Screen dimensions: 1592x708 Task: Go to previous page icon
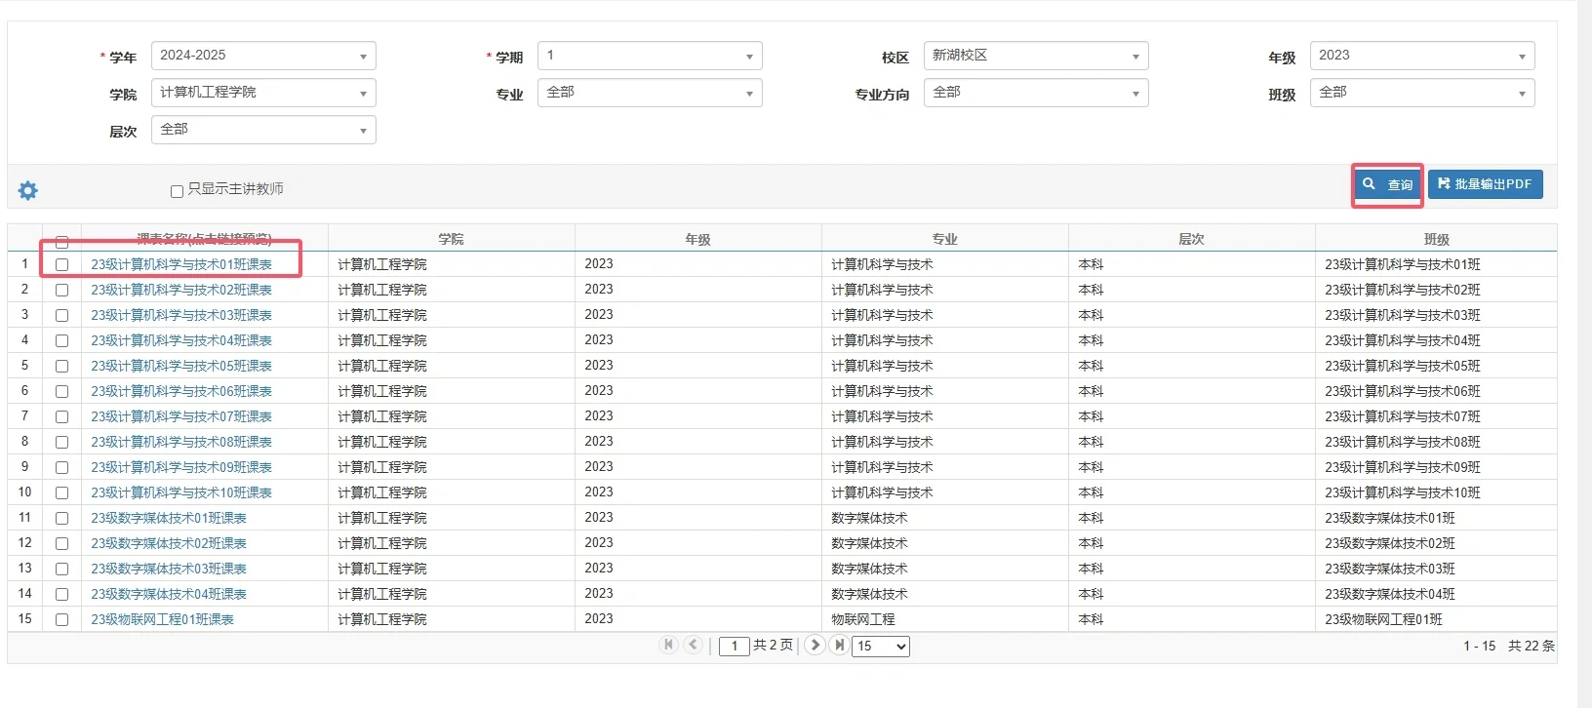[x=694, y=645]
